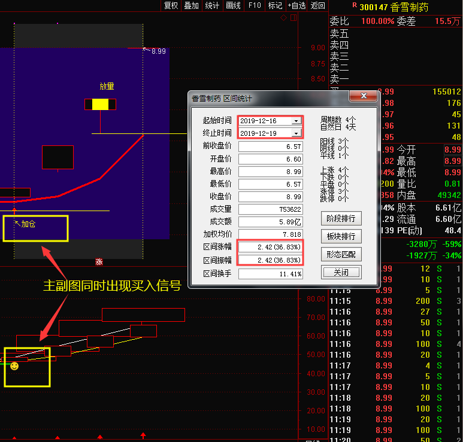
Task: Activate the 画线 drawing tool
Action: (x=233, y=5)
